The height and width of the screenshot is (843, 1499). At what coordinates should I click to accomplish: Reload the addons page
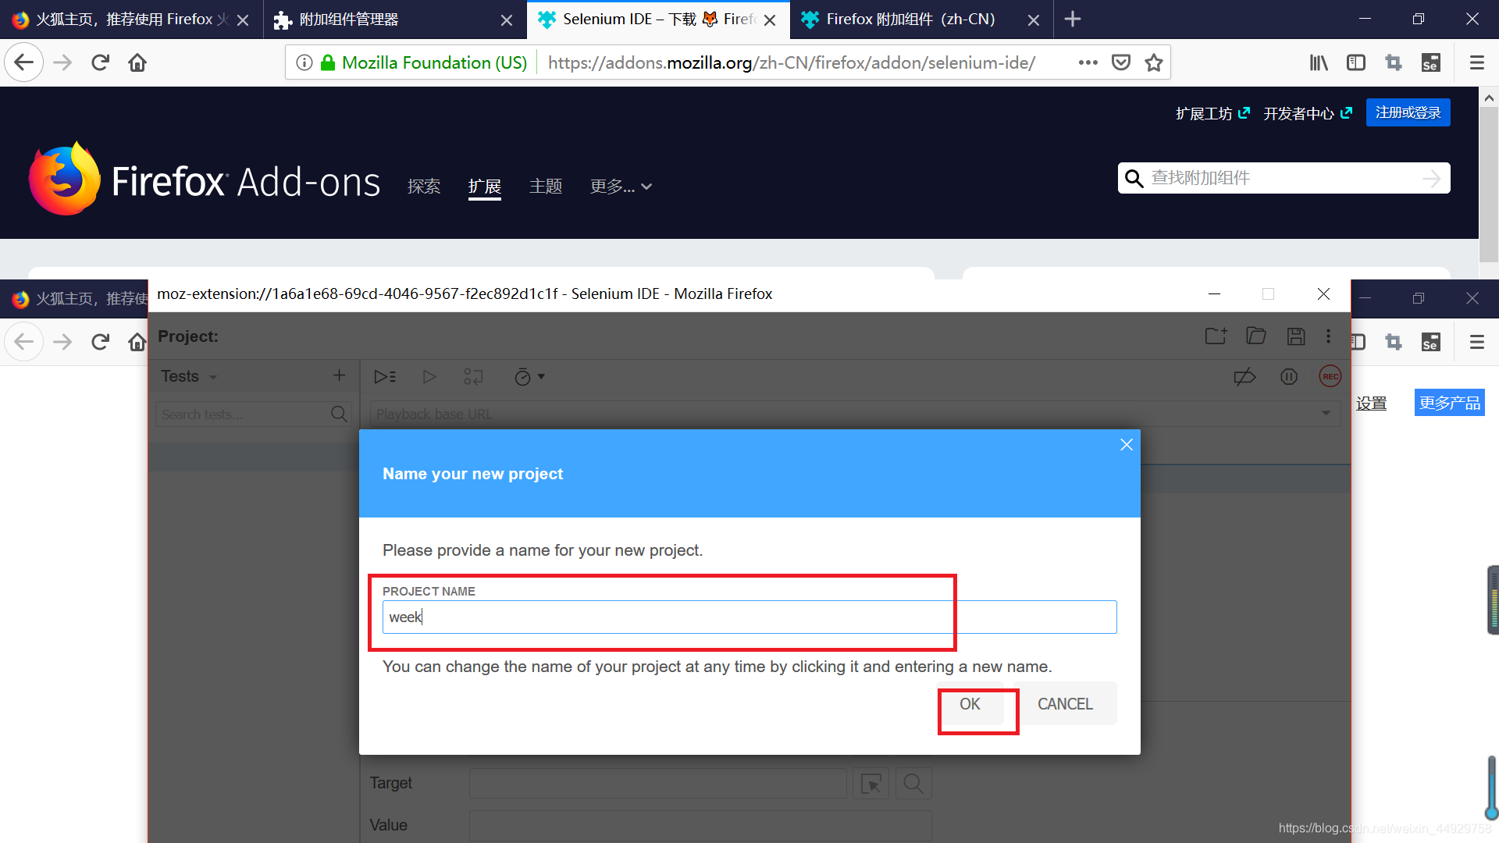click(100, 62)
